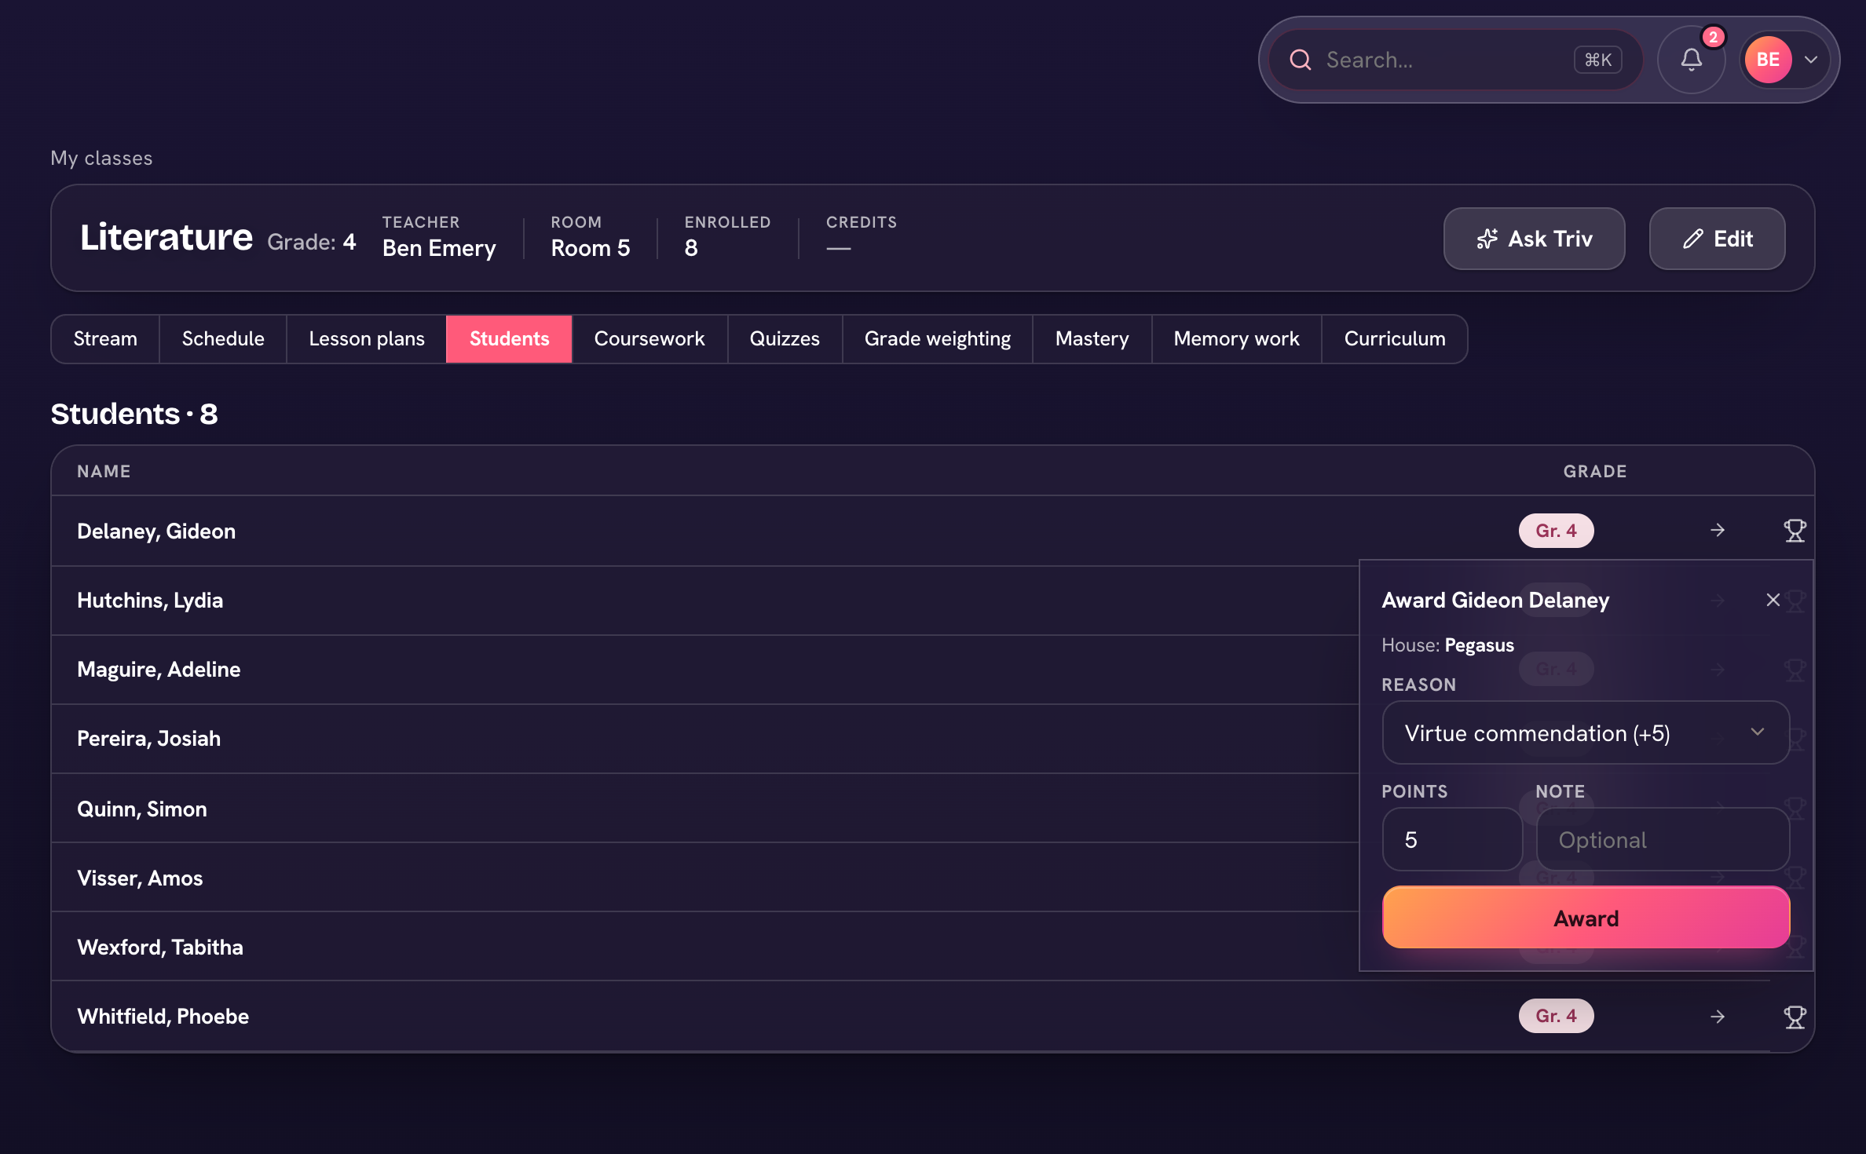Click the trophy icon for Phoebe Whitfield

tap(1795, 1017)
